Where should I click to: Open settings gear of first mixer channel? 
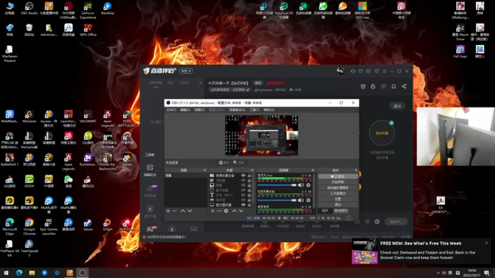click(308, 185)
